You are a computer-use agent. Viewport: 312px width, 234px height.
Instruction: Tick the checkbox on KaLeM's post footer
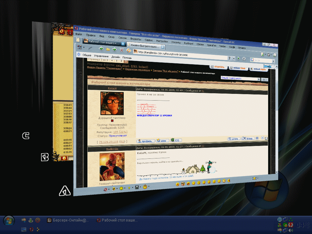tap(266, 139)
